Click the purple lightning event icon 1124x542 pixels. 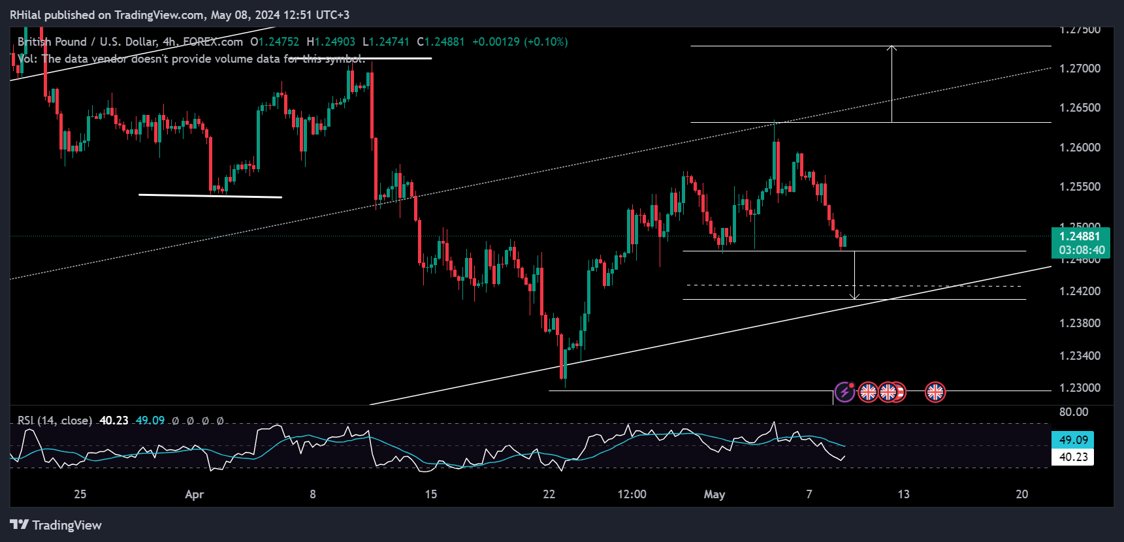coord(844,392)
